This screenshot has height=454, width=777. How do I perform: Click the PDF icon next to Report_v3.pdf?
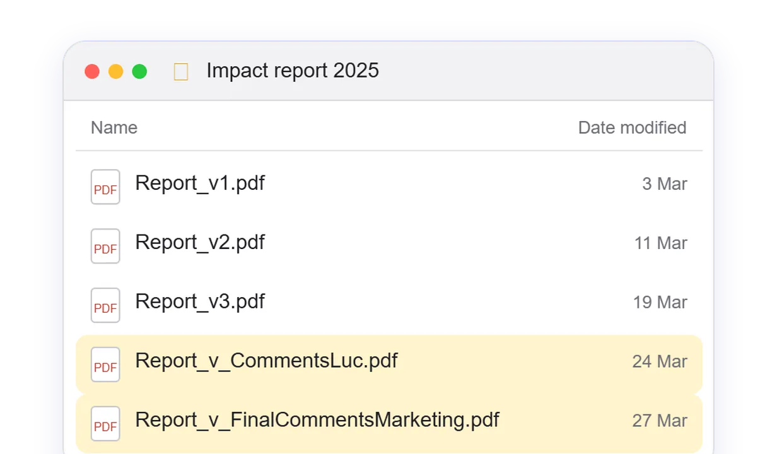pyautogui.click(x=105, y=305)
